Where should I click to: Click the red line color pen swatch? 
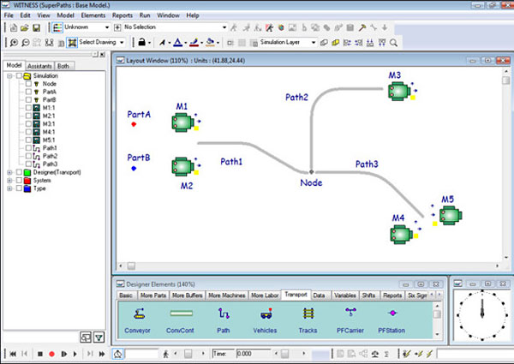click(194, 42)
